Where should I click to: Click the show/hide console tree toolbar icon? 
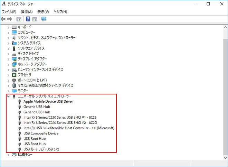coord(19,19)
